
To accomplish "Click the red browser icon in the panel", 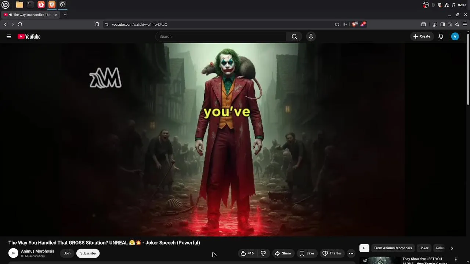I will click(41, 5).
